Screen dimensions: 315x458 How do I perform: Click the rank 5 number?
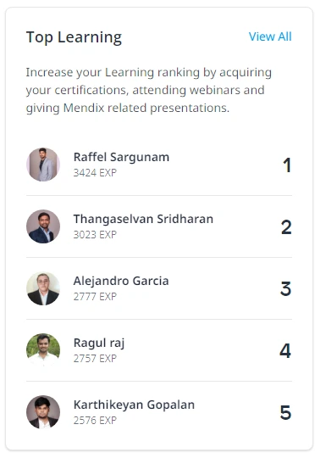285,413
